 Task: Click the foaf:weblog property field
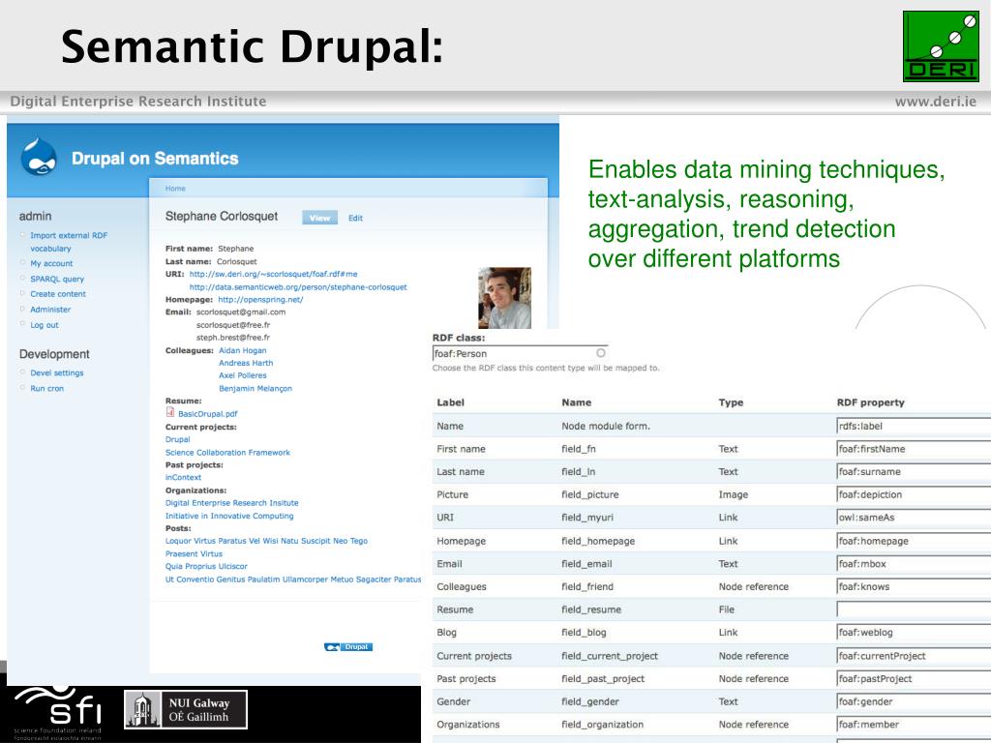[914, 632]
